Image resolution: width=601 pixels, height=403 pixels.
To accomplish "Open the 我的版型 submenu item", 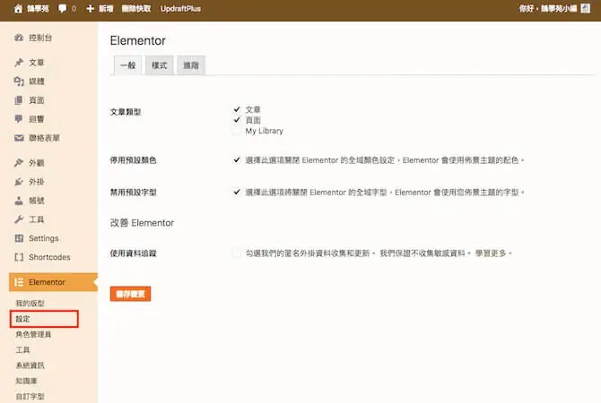I will [30, 304].
